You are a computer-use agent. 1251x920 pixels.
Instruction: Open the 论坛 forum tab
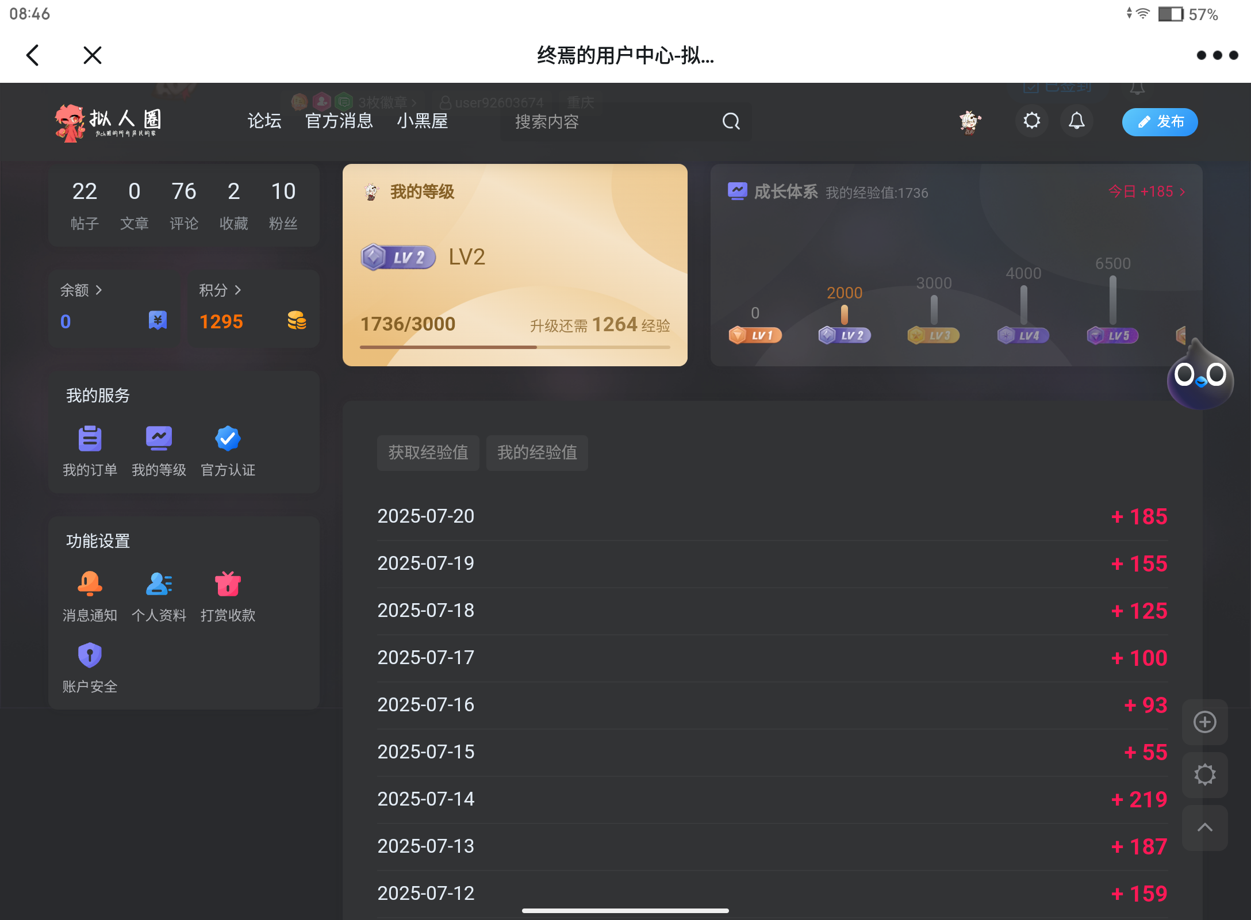[x=264, y=121]
